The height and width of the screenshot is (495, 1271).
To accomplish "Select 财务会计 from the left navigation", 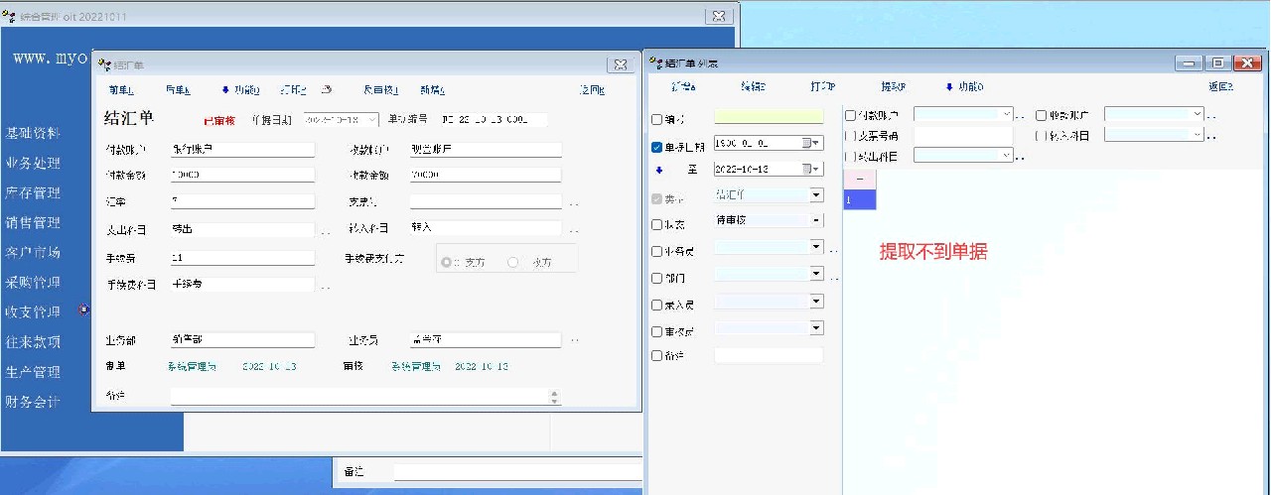I will [x=33, y=402].
